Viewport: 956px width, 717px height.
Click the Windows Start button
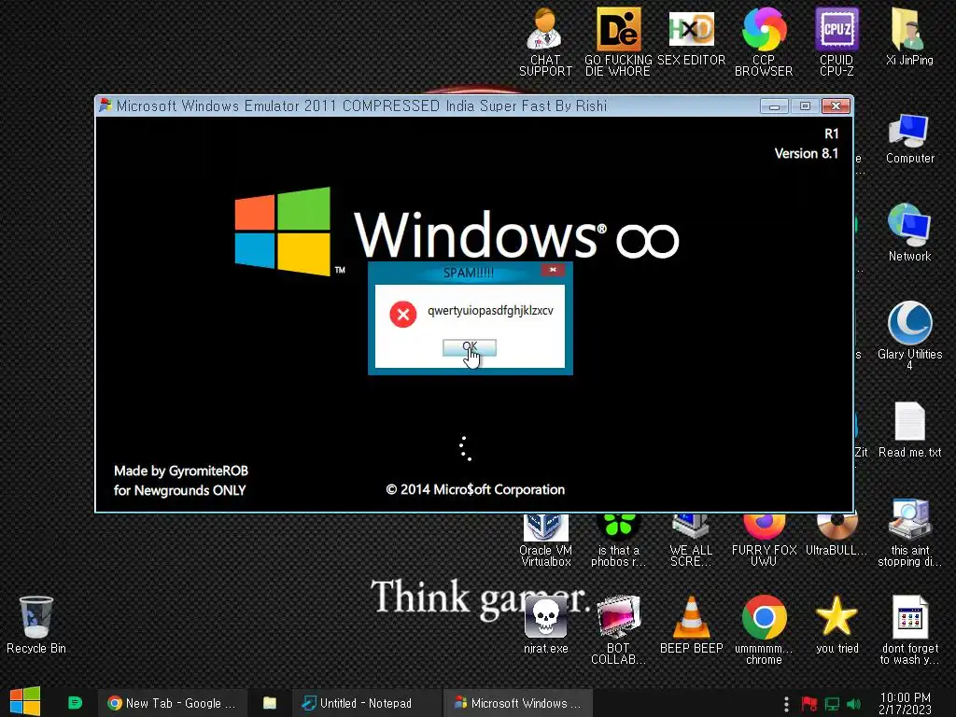coord(25,702)
